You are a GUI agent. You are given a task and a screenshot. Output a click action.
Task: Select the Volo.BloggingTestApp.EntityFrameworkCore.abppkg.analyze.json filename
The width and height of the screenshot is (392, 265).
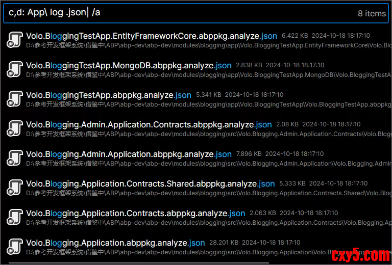[x=151, y=36]
